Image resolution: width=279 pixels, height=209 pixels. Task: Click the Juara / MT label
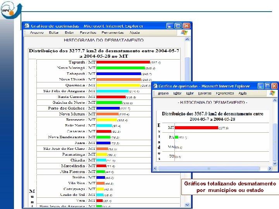coord(85,143)
